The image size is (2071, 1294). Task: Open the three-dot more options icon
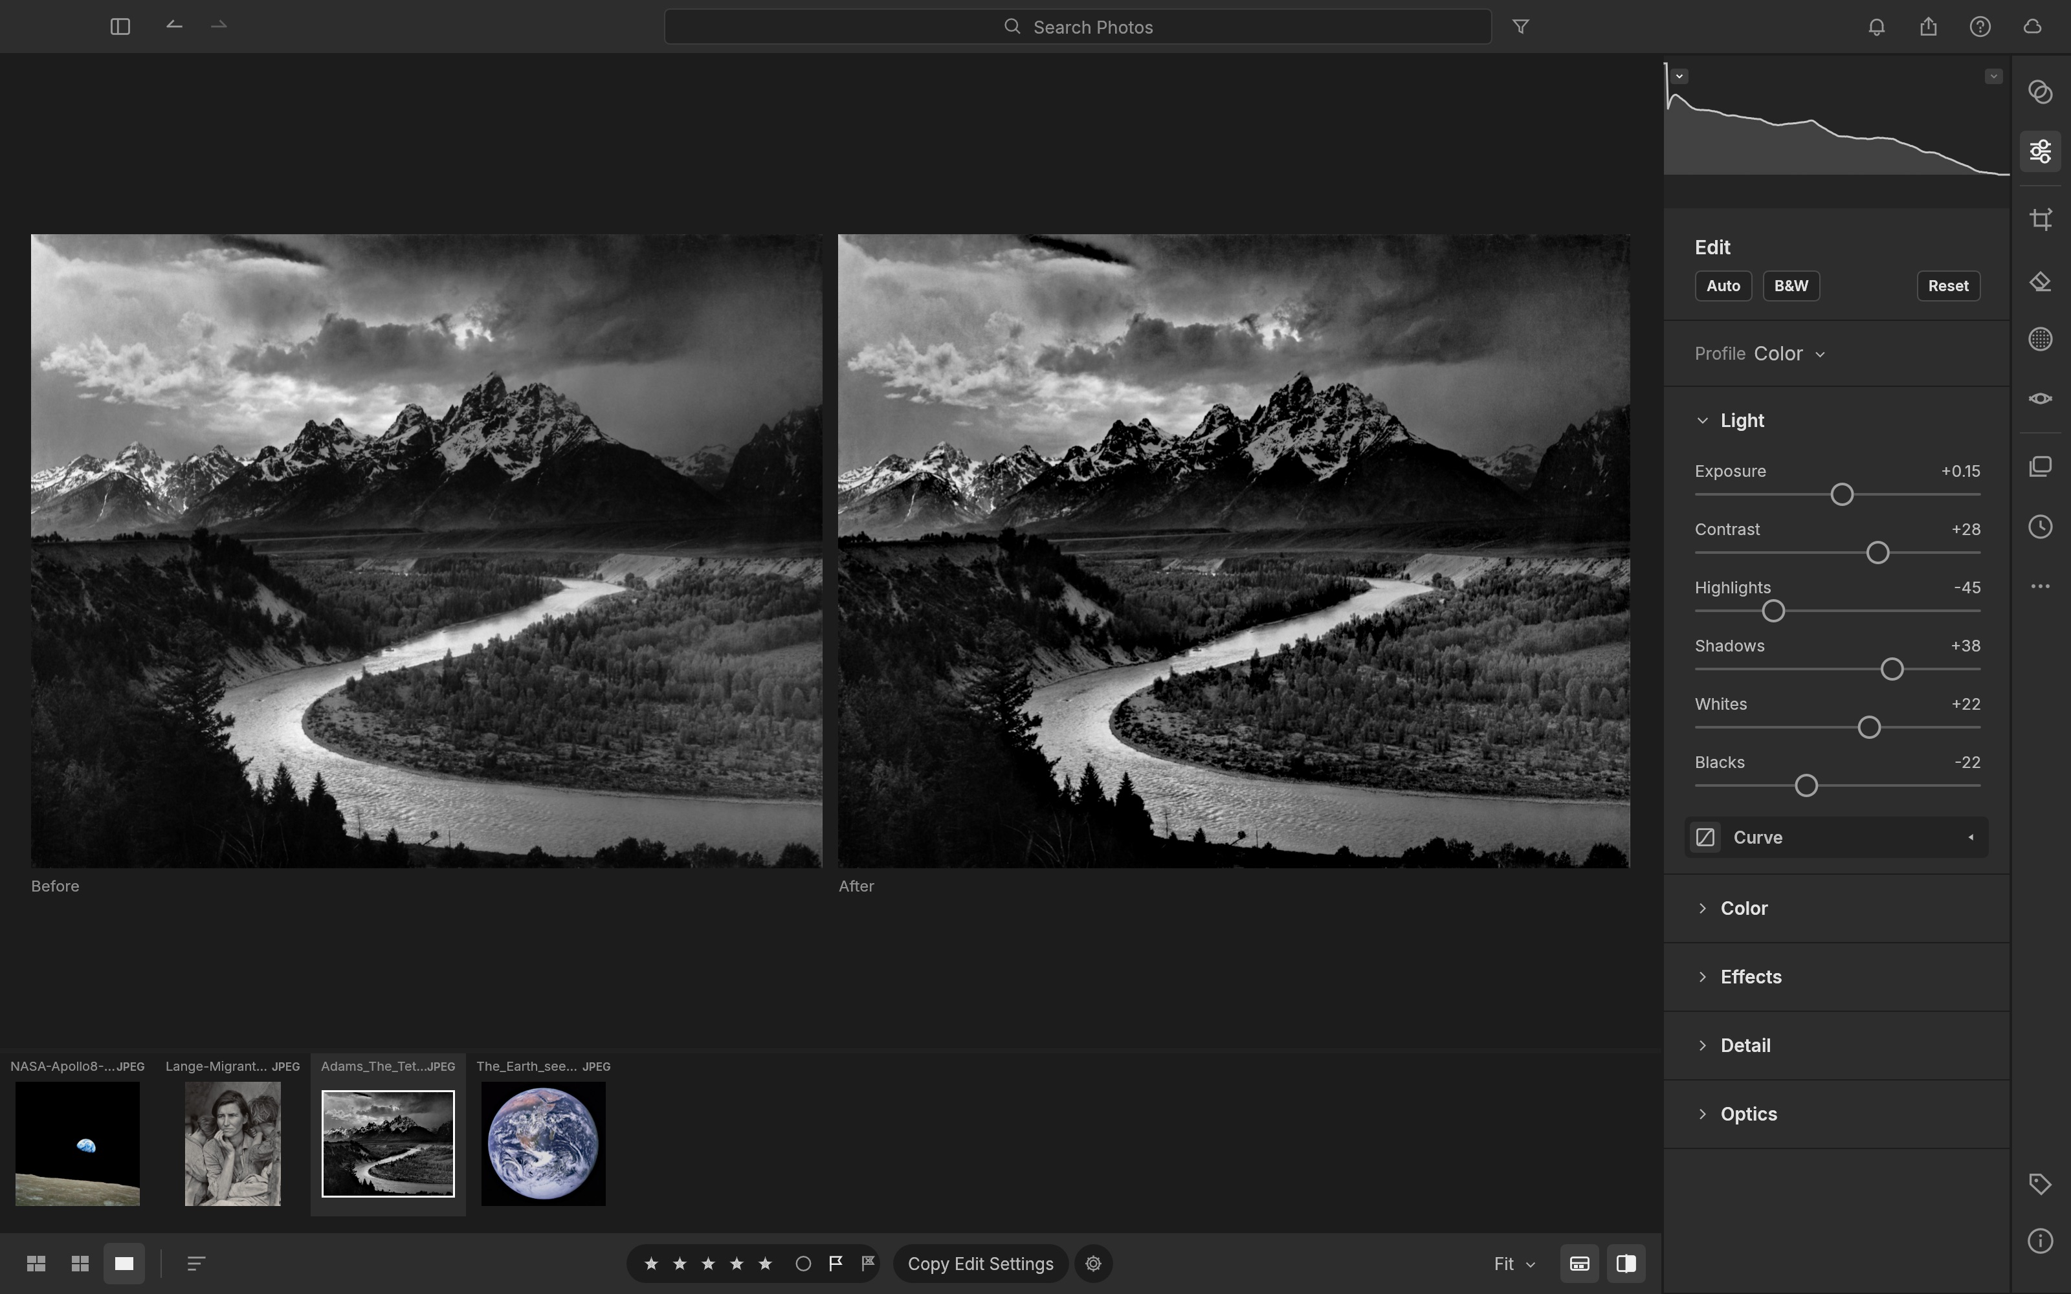[x=2040, y=586]
